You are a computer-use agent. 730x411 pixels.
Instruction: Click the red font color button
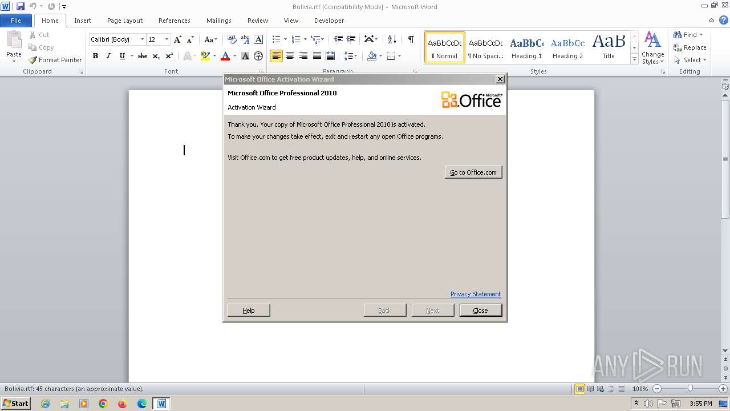pos(225,56)
